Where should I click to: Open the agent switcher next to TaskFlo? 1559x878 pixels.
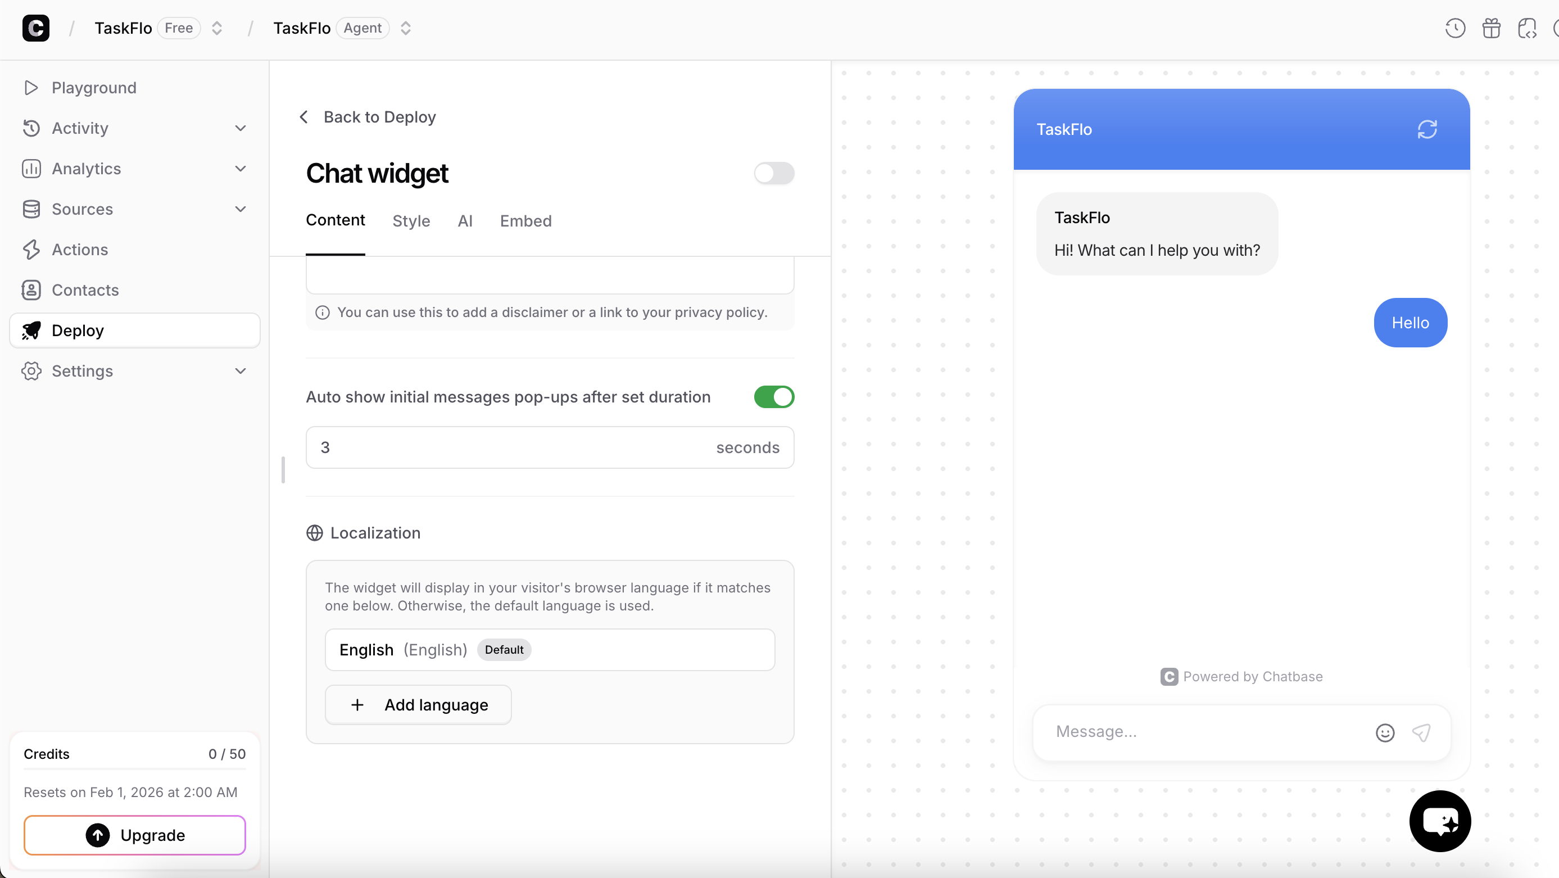[x=406, y=28]
